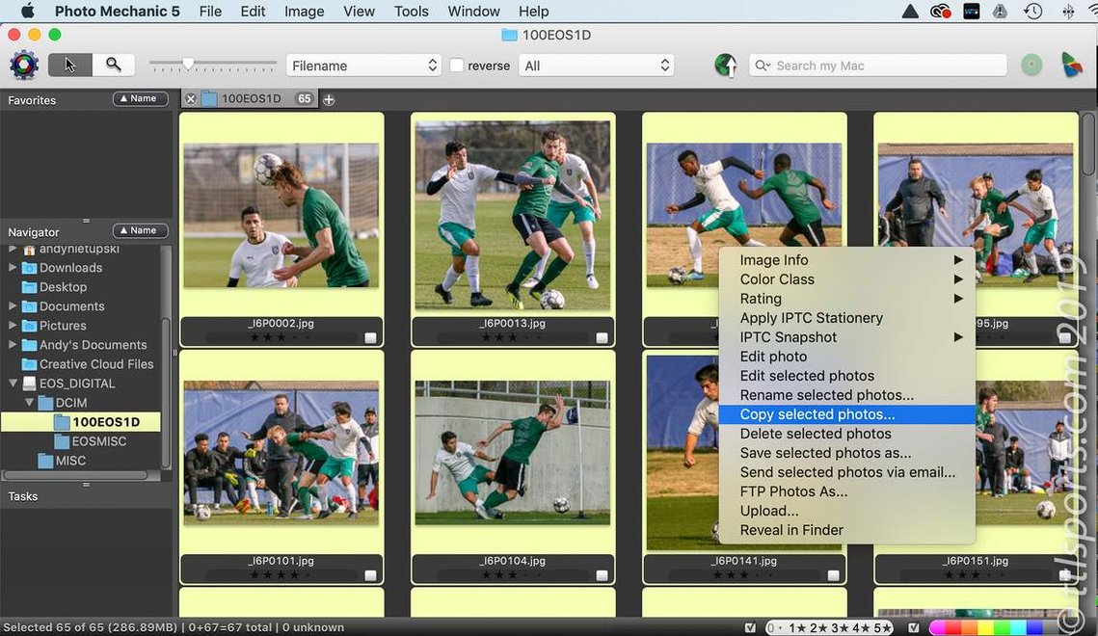The image size is (1098, 636).
Task: Click the Search my Mac field
Action: (x=877, y=66)
